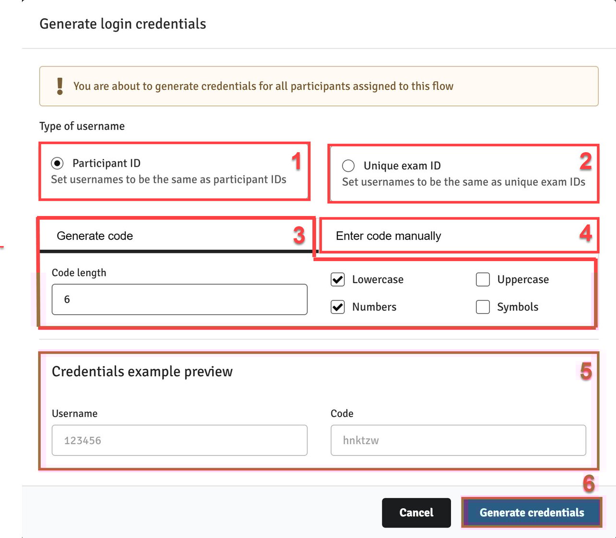Click the Cancel button
This screenshot has height=538, width=616.
coord(416,513)
